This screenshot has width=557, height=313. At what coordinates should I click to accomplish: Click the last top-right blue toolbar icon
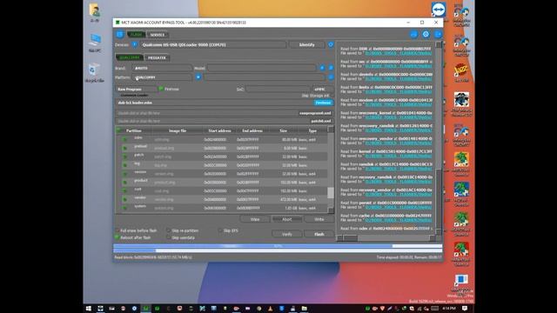click(x=438, y=35)
